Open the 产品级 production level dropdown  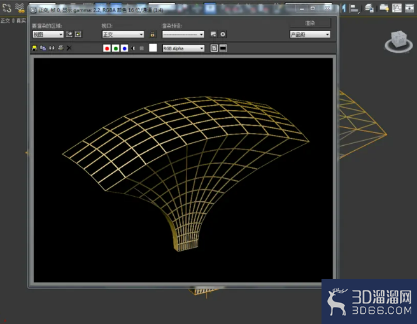[x=310, y=34]
